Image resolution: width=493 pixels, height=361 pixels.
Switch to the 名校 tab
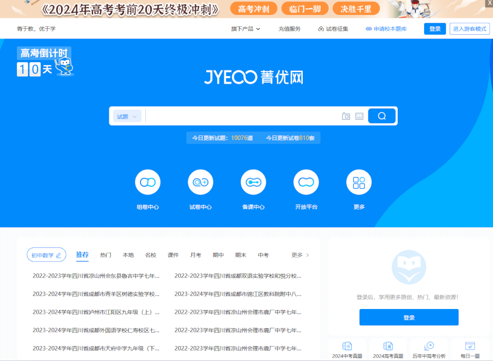click(x=151, y=255)
